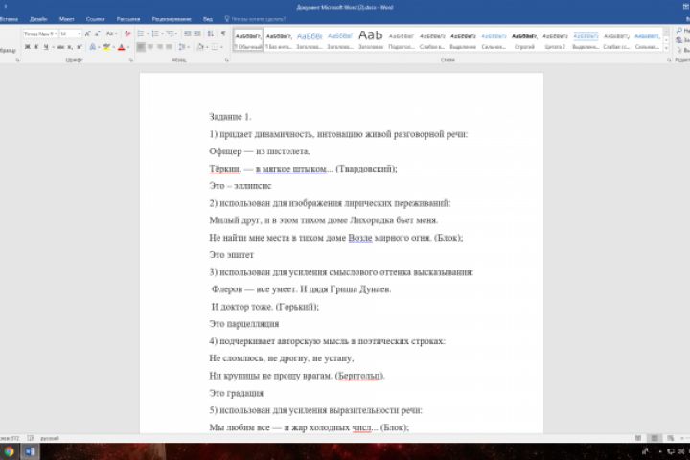Viewport: 690px width, 460px height.
Task: Open numbered list button
Action: 155,34
